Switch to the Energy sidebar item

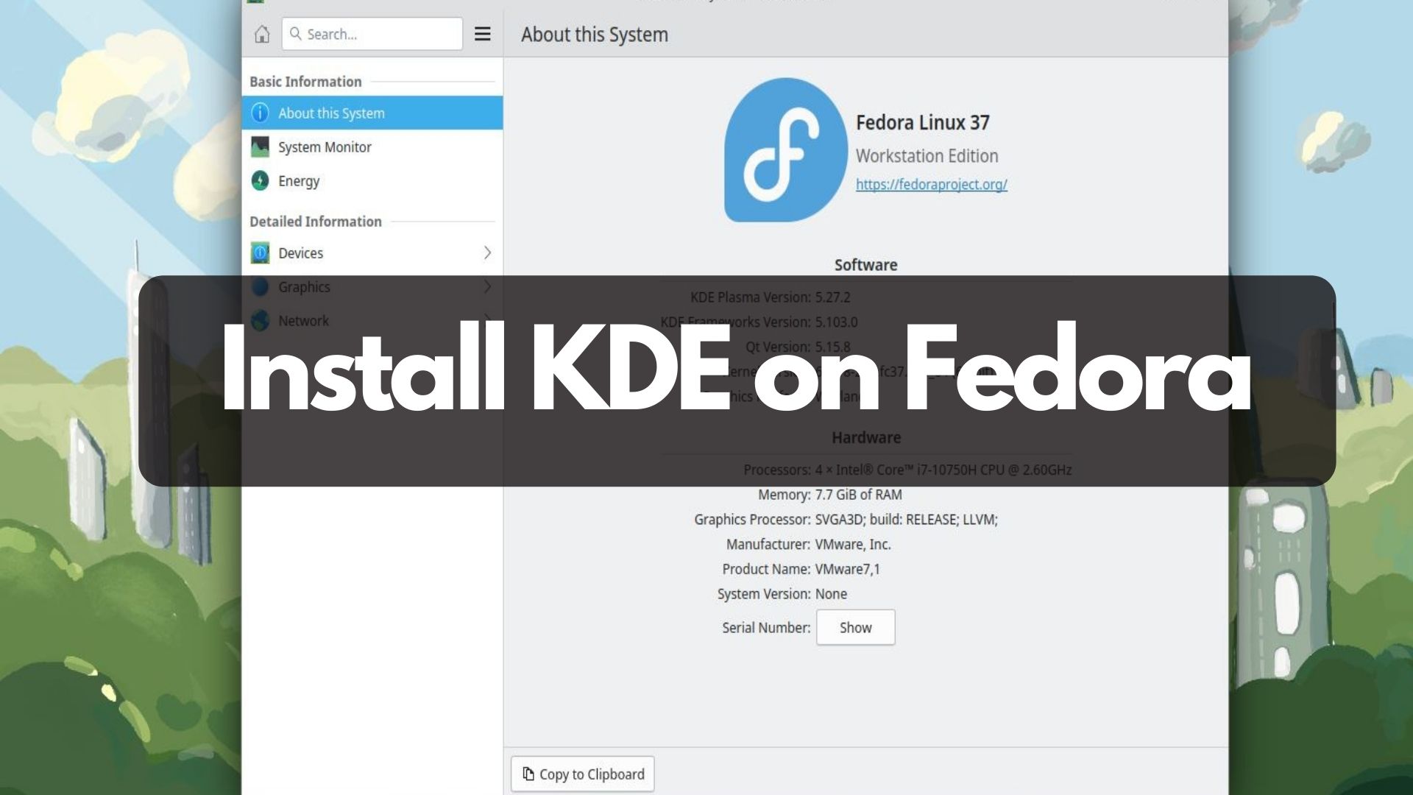pyautogui.click(x=297, y=180)
